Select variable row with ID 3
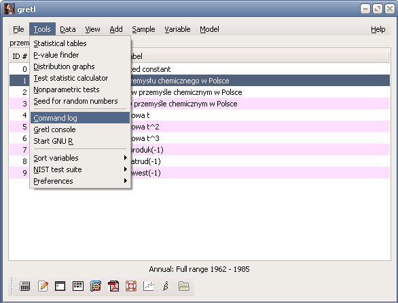 tap(200, 104)
